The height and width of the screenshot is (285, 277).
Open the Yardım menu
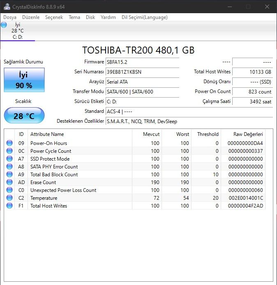pos(108,17)
